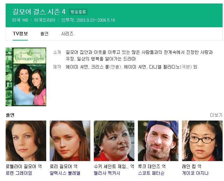Screen dimensions: 224x181
Task: Click the 방송종료 status badge
Action: (78, 12)
